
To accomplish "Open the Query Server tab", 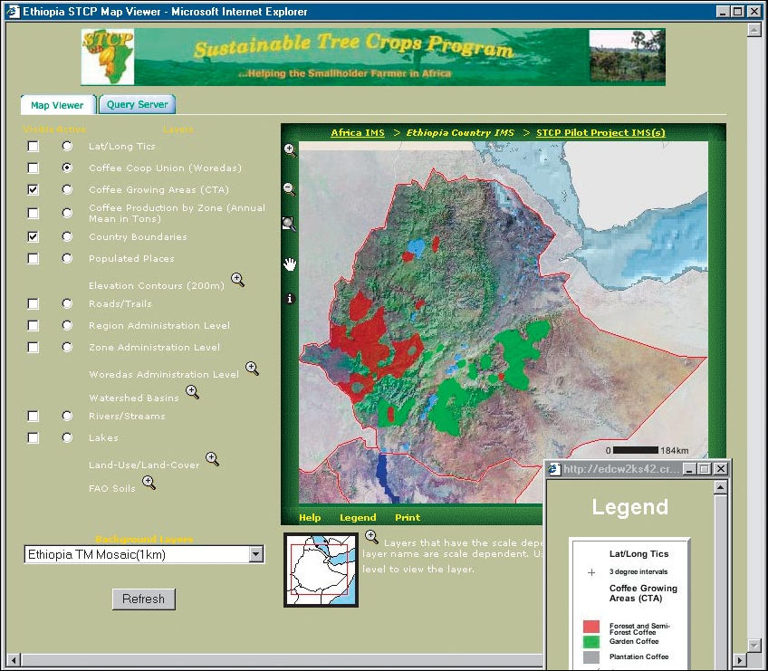I will tap(137, 104).
